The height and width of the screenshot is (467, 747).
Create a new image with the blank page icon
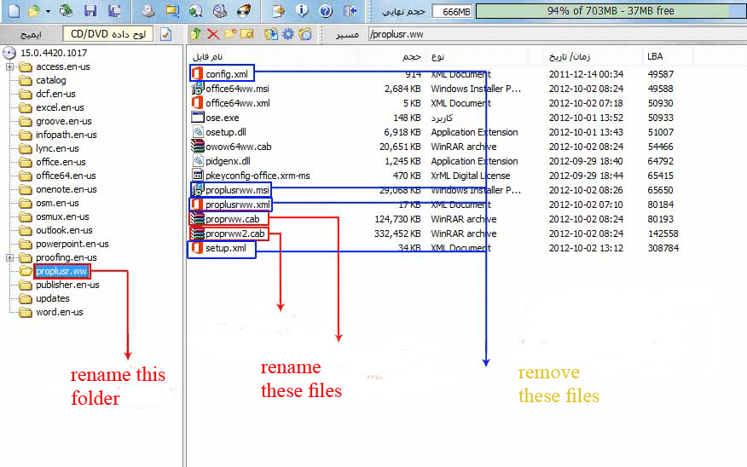[14, 10]
